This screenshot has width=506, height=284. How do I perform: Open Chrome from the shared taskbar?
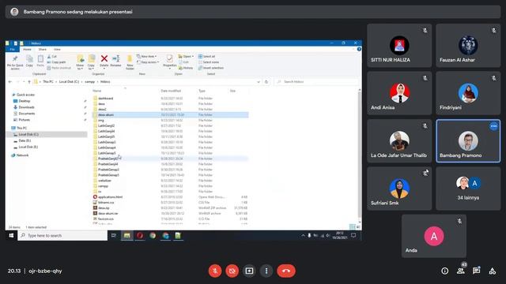pos(153,236)
